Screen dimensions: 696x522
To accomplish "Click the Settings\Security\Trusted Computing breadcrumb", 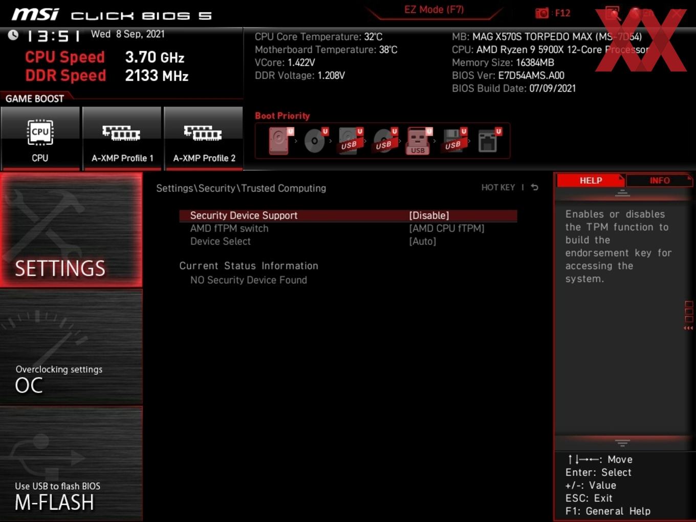I will tap(241, 188).
